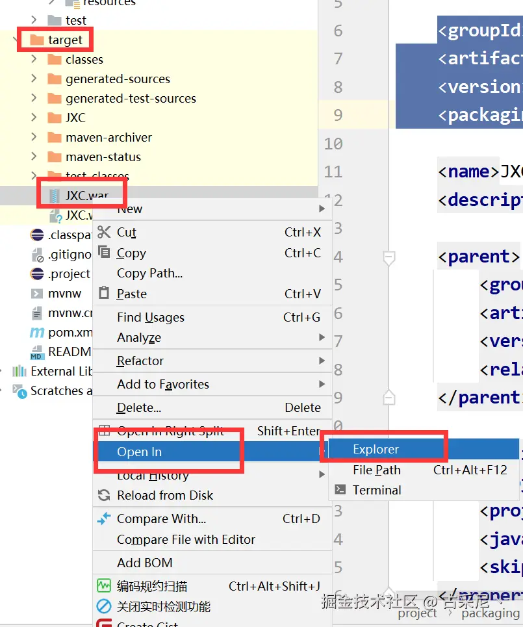Select Compare File with Editor
Image resolution: width=523 pixels, height=627 pixels.
(x=212, y=539)
